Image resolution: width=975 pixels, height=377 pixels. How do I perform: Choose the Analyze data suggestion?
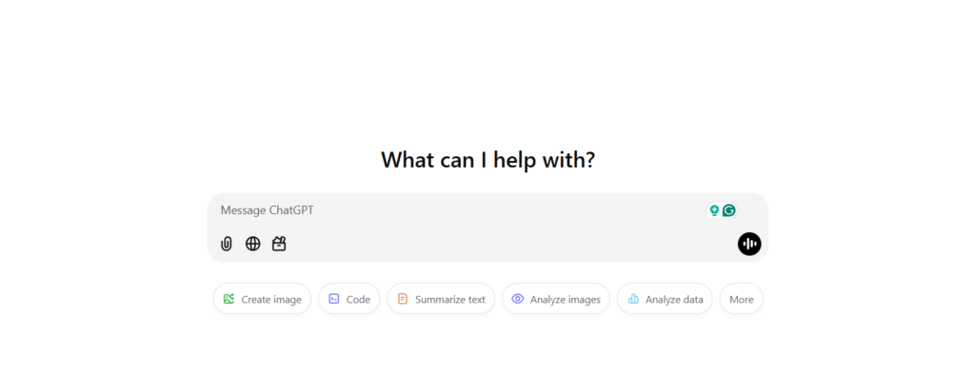665,299
